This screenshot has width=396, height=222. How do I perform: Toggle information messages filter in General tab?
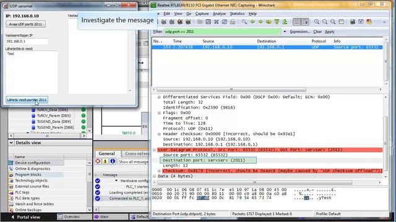point(113,162)
